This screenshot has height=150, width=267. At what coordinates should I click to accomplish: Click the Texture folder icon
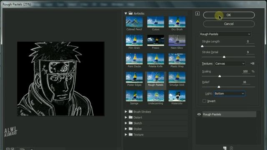[x=131, y=134]
